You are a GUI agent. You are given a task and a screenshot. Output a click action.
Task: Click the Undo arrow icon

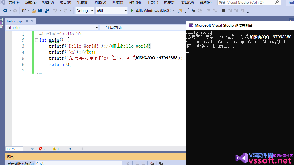pos(55,11)
